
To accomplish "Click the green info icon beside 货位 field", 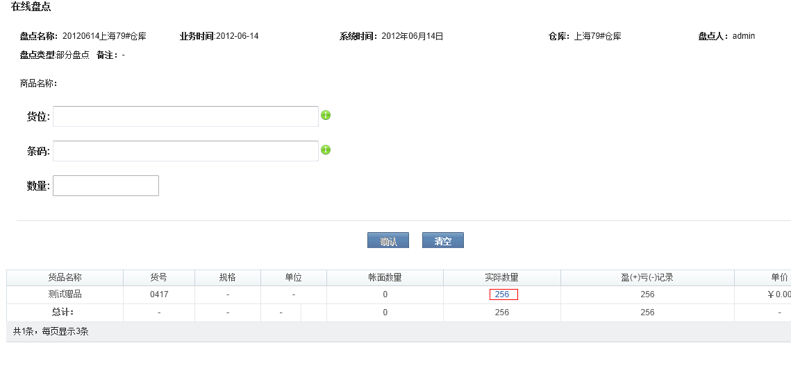I will 326,115.
